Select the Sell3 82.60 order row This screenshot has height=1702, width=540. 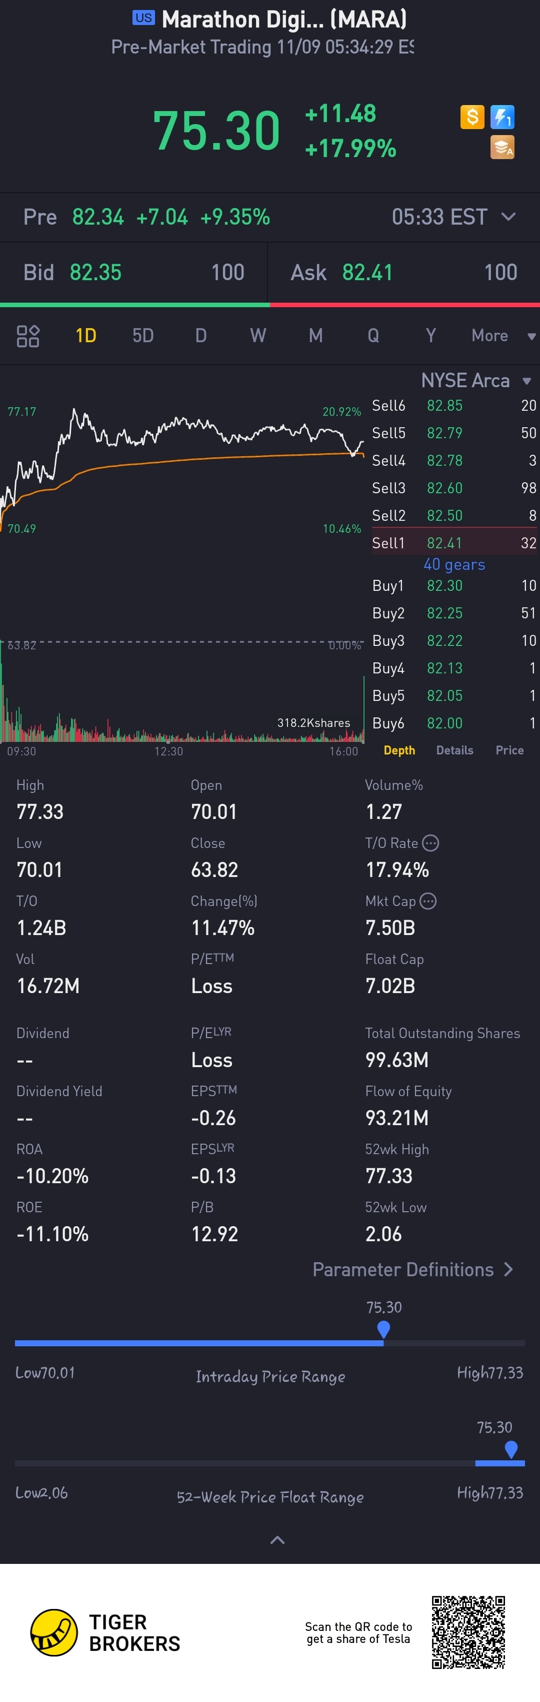point(454,488)
